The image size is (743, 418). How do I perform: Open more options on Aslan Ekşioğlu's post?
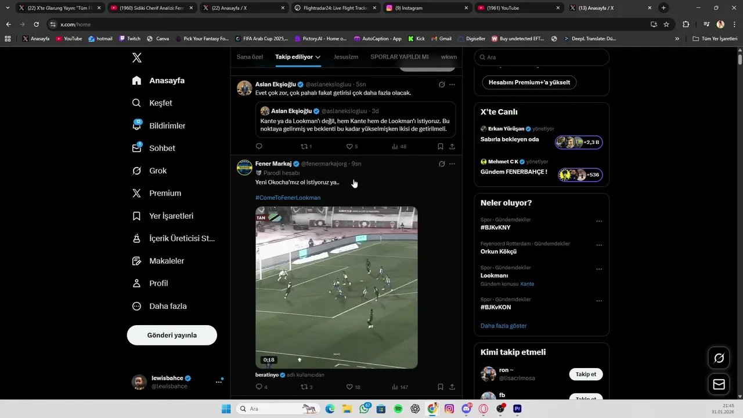(452, 84)
